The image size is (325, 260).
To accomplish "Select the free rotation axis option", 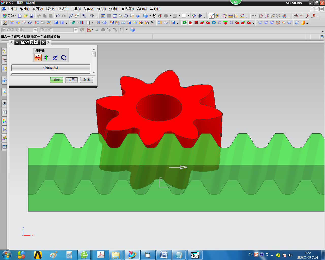I will pyautogui.click(x=64, y=58).
